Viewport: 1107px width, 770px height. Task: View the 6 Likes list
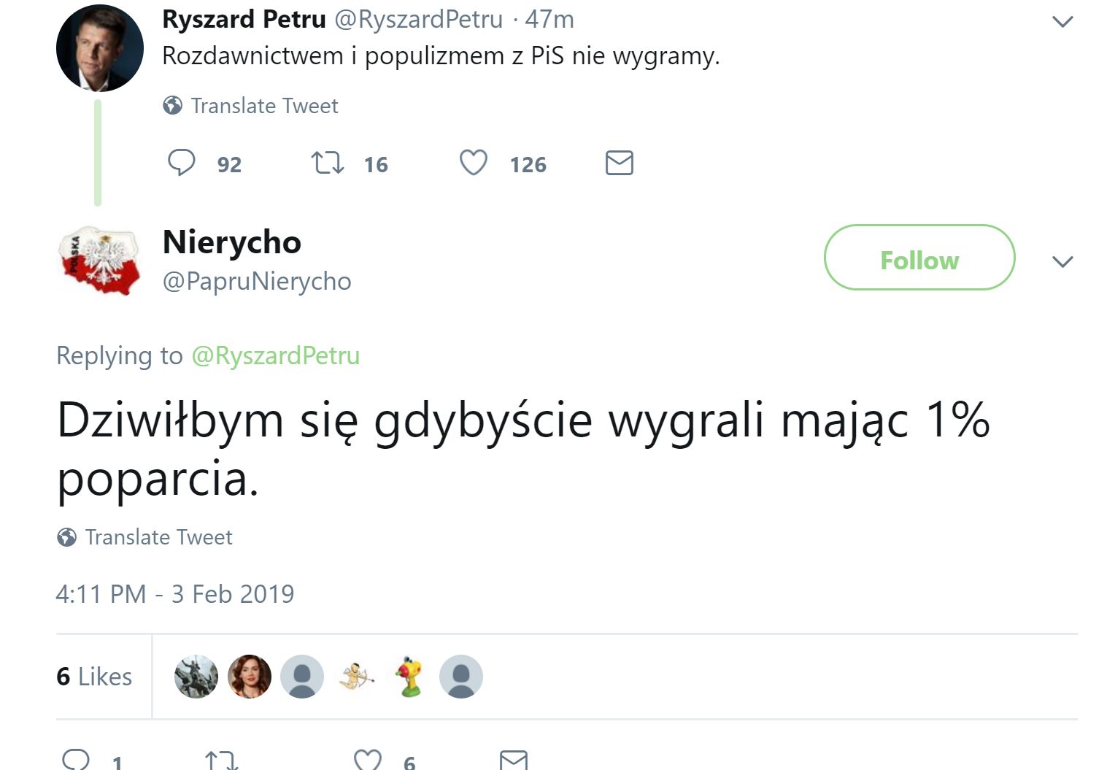coord(94,677)
